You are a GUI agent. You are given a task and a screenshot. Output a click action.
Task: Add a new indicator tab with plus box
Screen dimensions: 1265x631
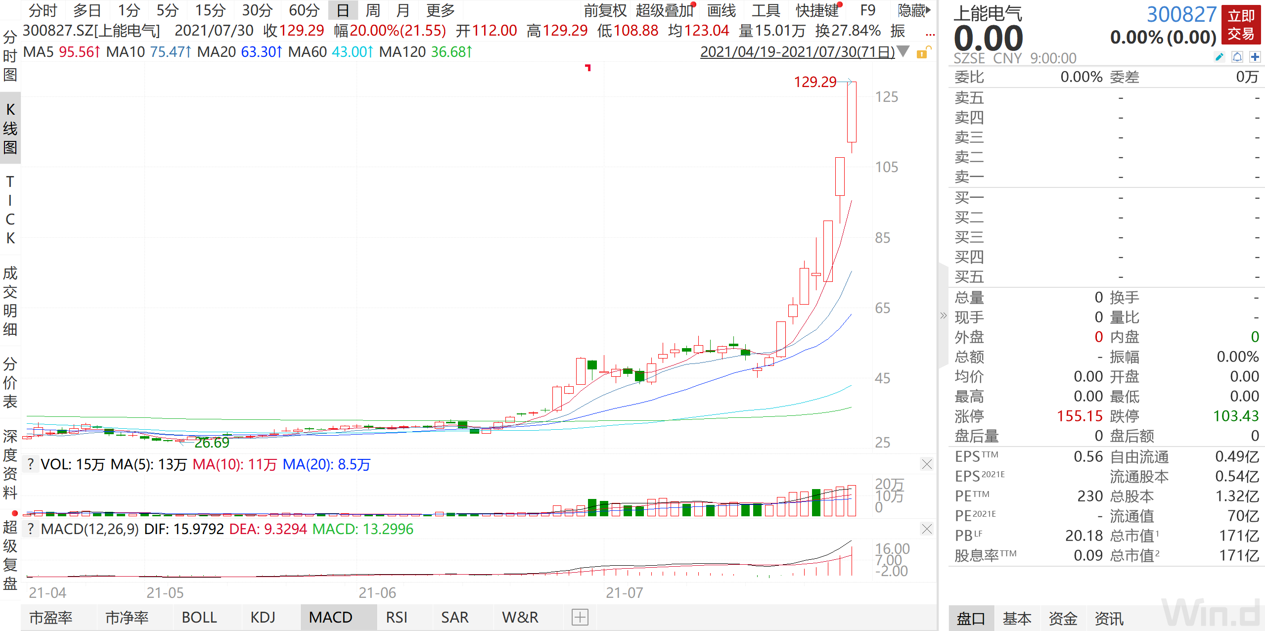click(x=580, y=617)
